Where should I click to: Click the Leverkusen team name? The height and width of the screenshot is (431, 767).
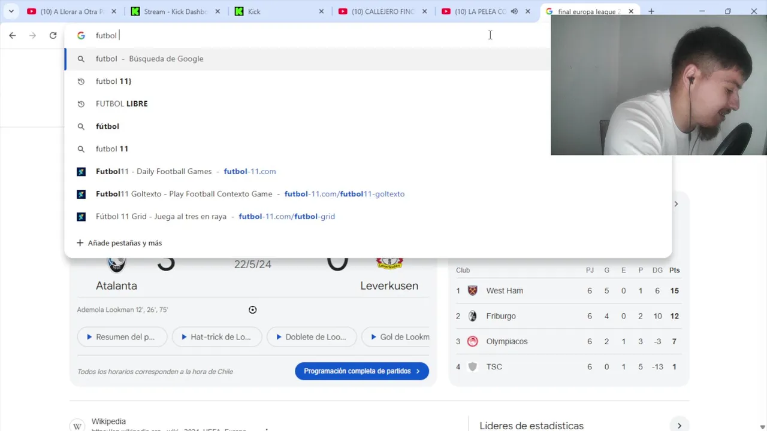click(389, 286)
